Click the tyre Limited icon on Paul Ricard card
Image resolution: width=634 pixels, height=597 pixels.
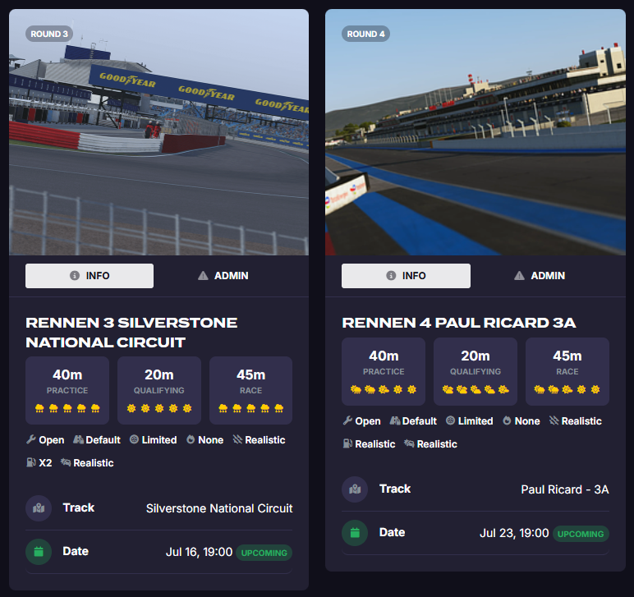point(450,420)
